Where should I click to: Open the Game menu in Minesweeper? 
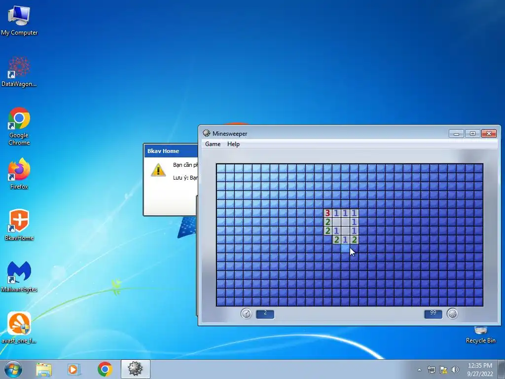coord(213,144)
